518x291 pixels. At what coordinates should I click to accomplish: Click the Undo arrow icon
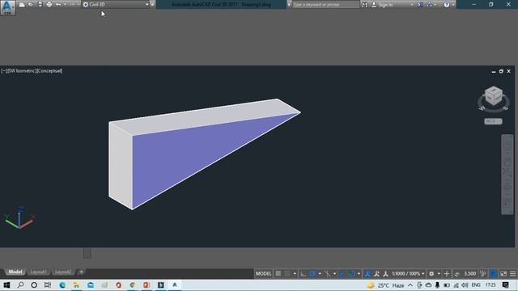[x=58, y=5]
